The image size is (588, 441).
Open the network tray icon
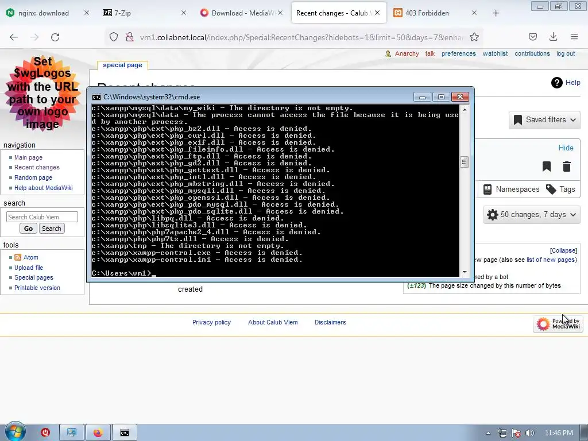[x=502, y=433]
